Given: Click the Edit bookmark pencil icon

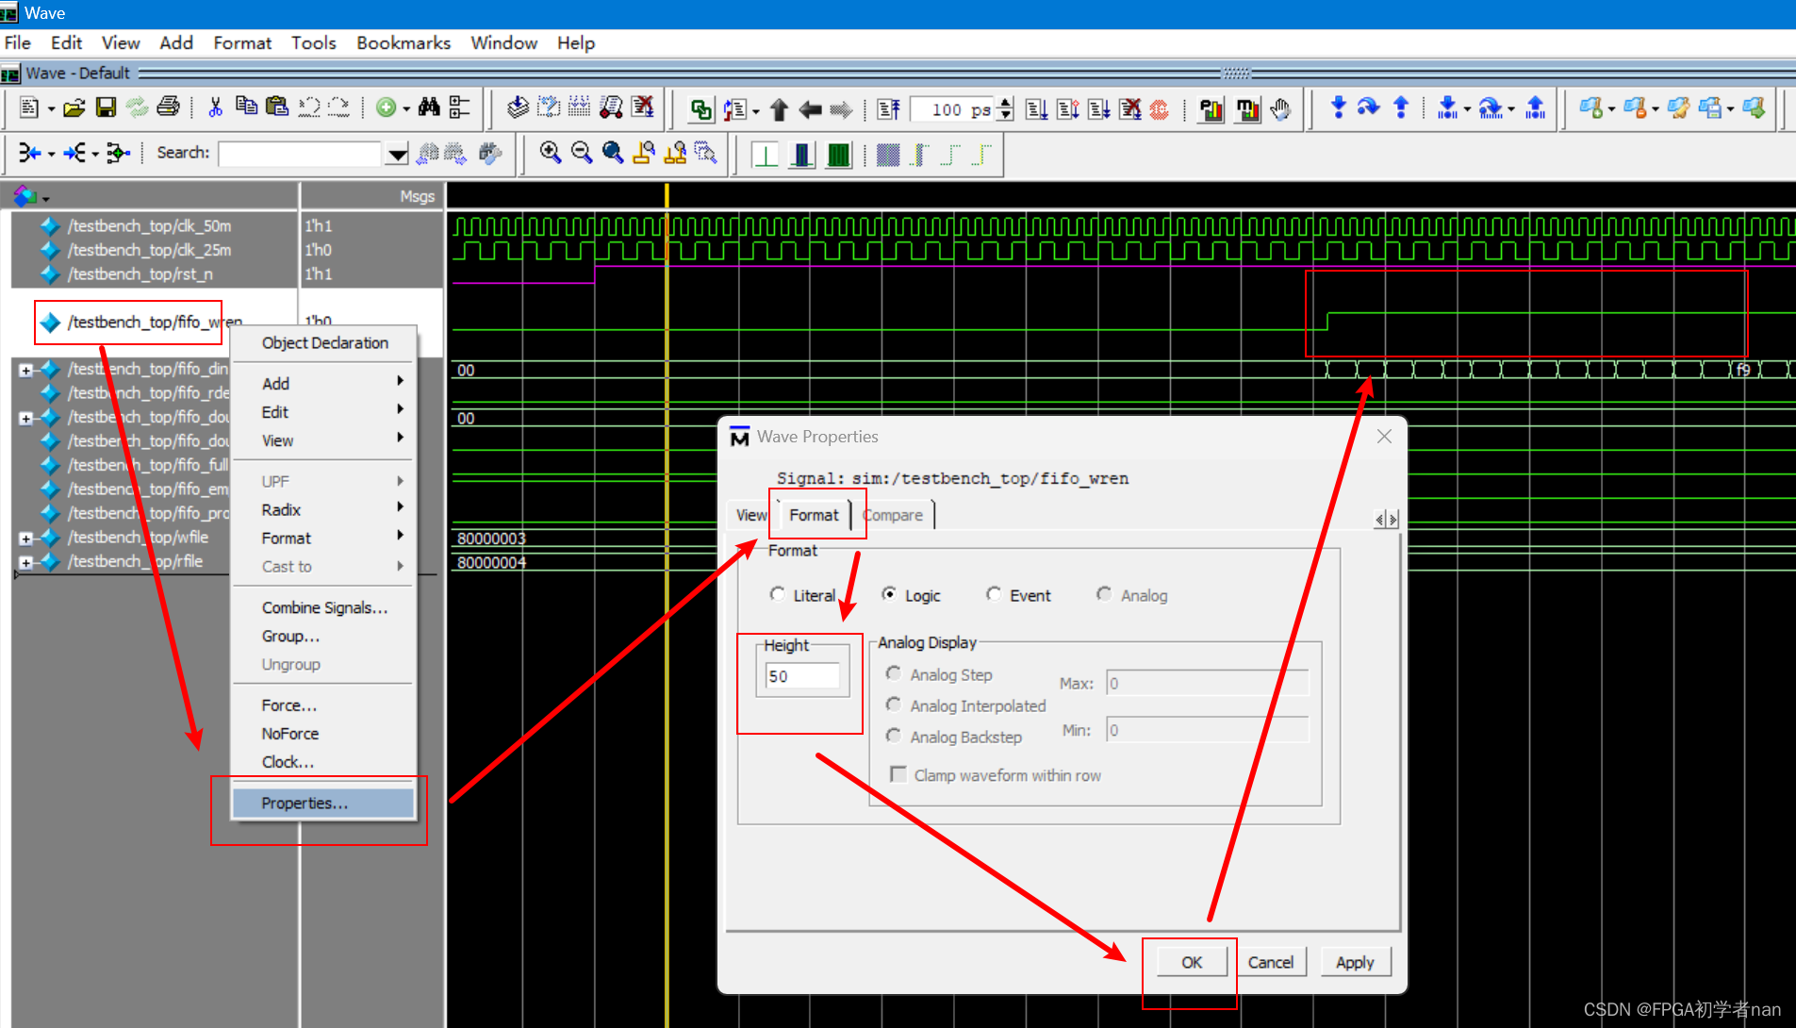Looking at the screenshot, I should [1678, 108].
